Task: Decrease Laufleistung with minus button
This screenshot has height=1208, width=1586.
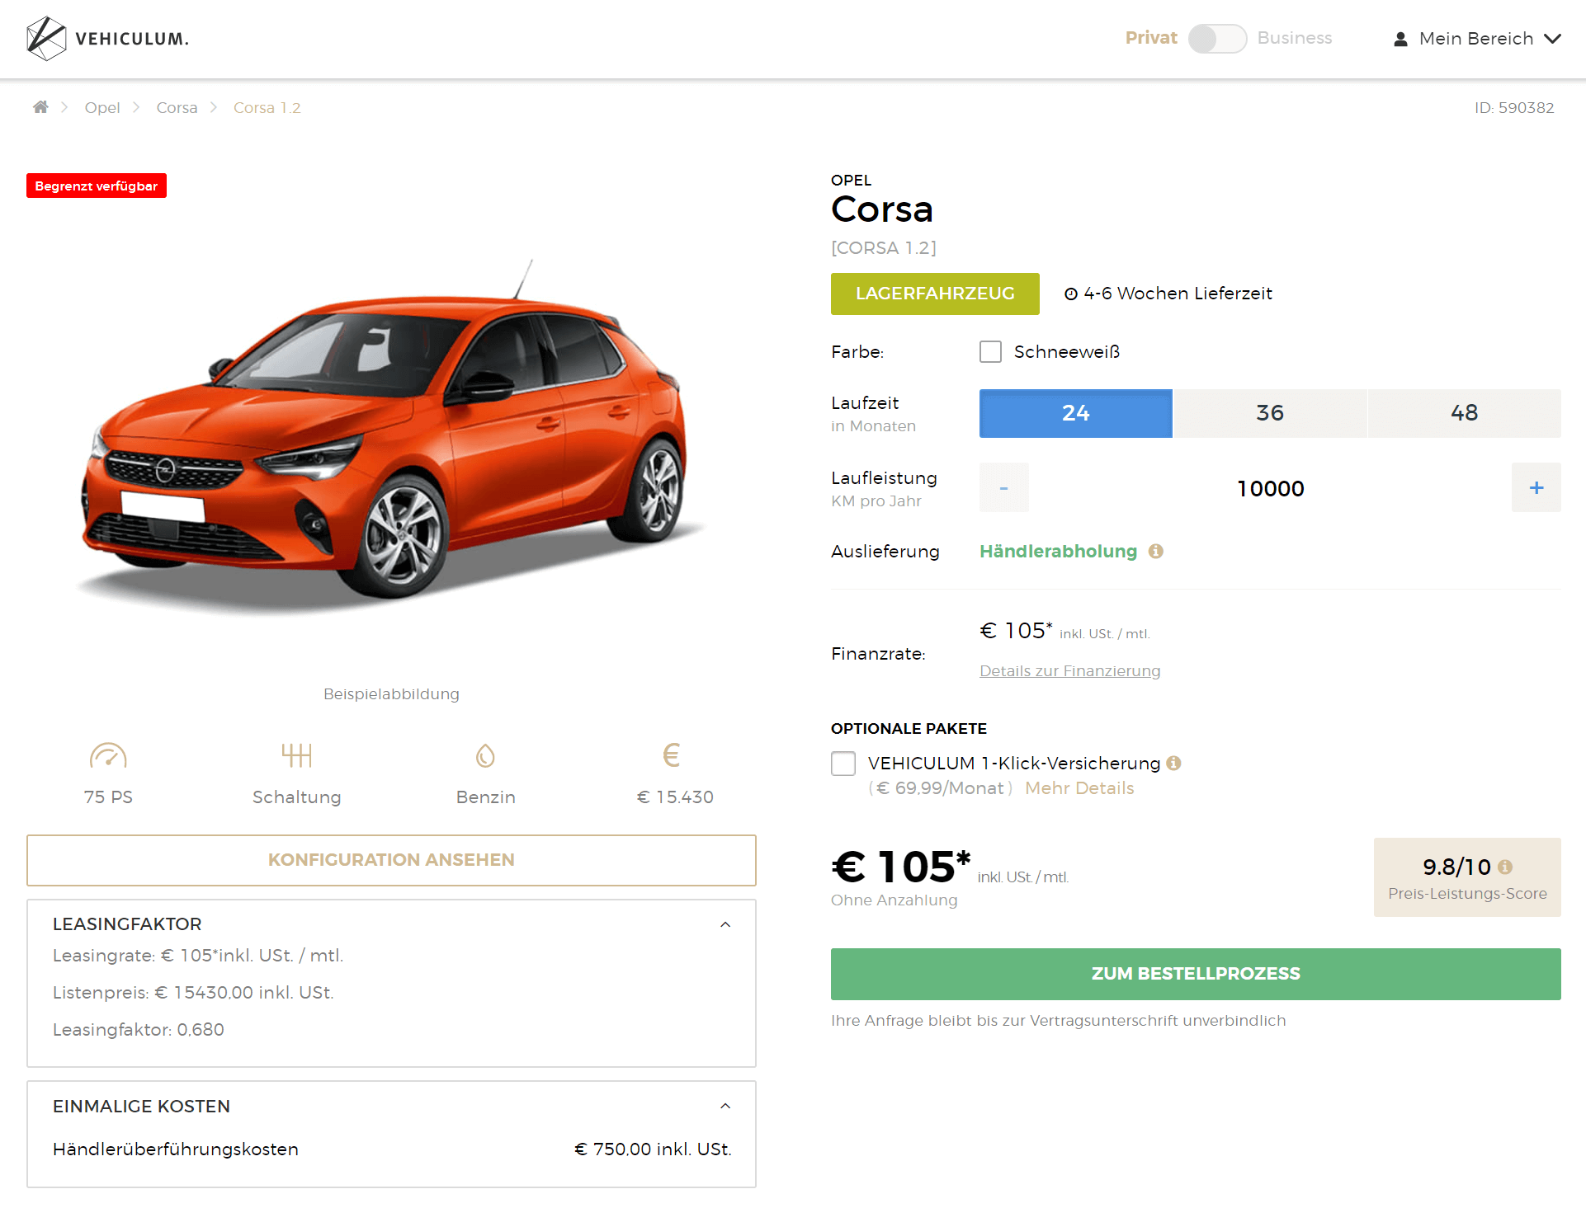Action: click(1004, 487)
